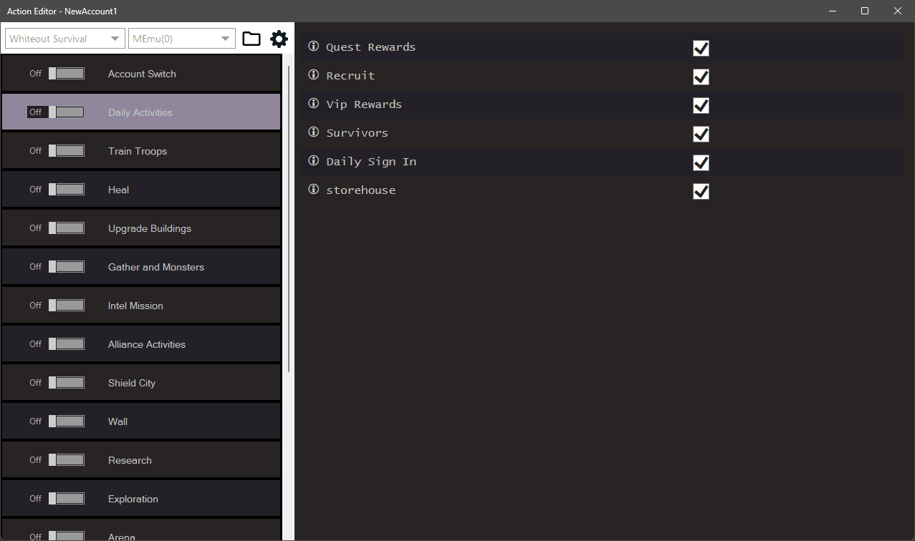Click the info icon beside Quest Rewards
915x541 pixels.
[313, 47]
